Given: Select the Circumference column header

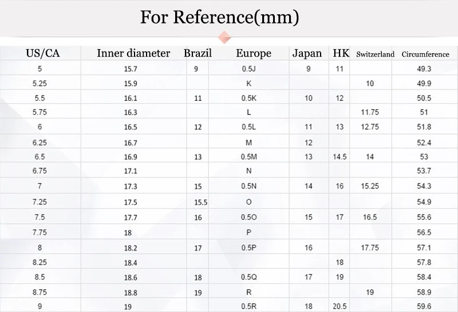Looking at the screenshot, I should pos(425,54).
